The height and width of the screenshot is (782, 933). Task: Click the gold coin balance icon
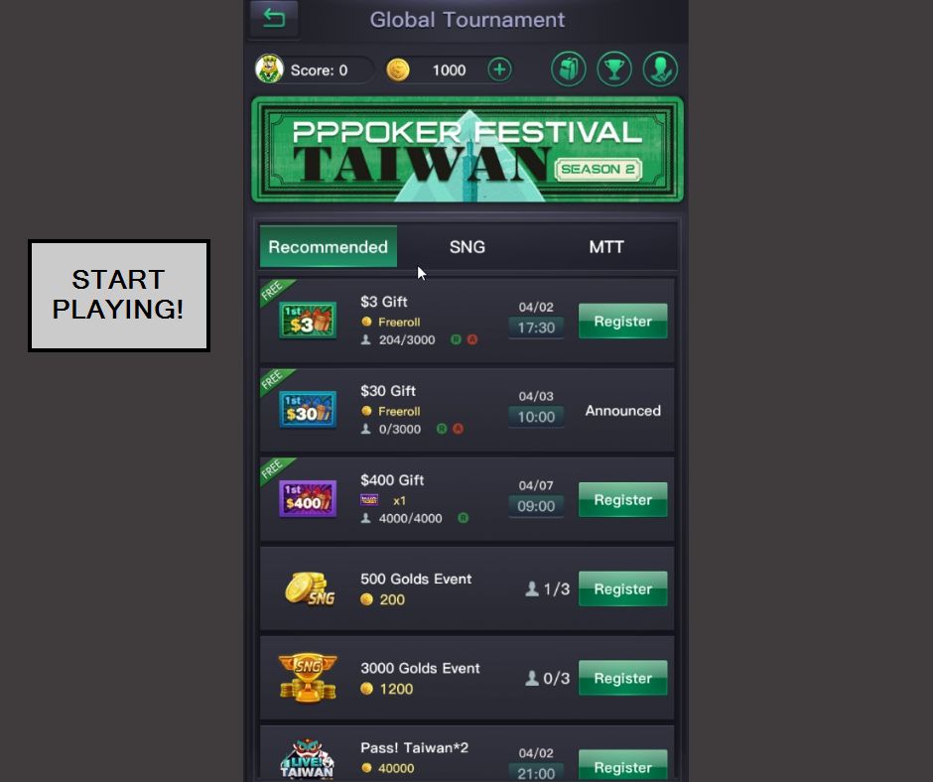point(397,69)
